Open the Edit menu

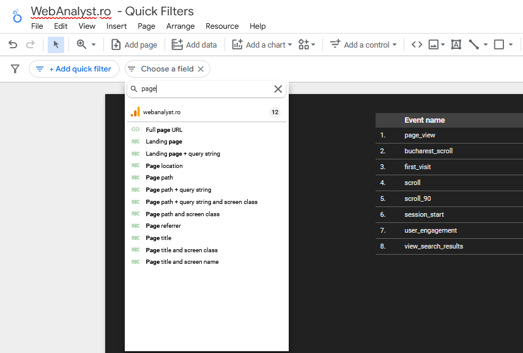coord(61,26)
